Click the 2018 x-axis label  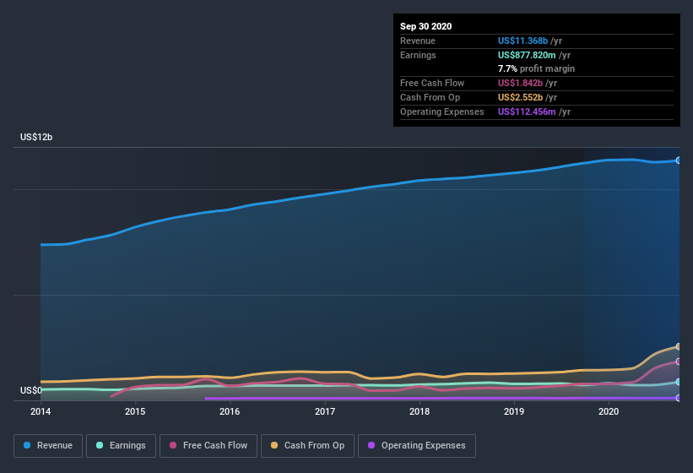click(x=420, y=411)
